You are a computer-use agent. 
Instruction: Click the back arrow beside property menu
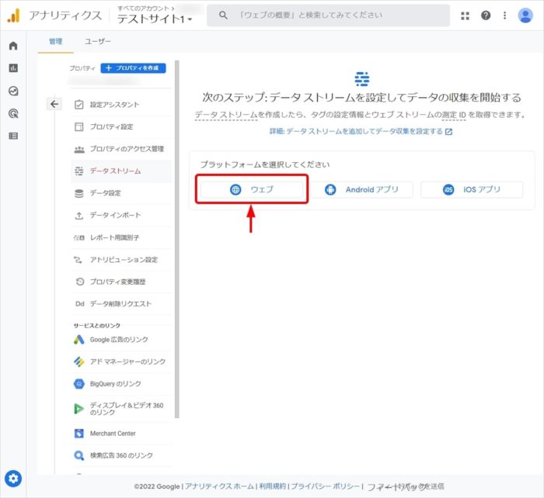point(54,104)
